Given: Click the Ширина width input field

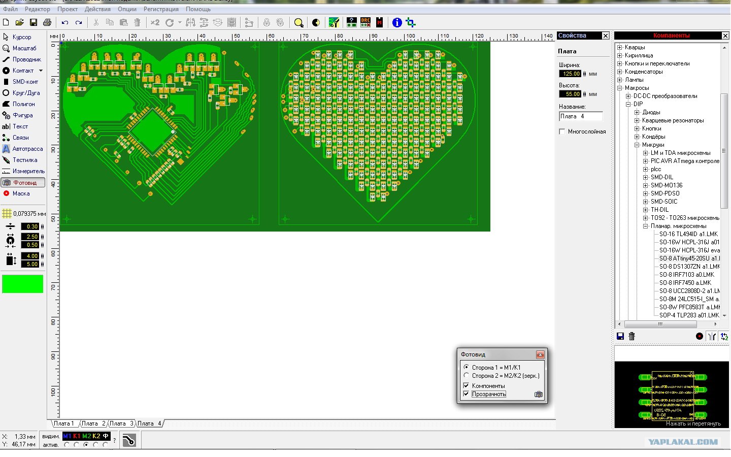Looking at the screenshot, I should coord(570,74).
